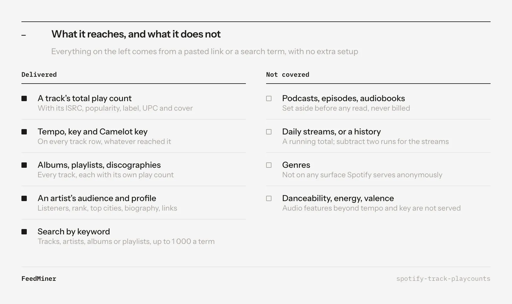Click 'Podcasts, episodes, audiobooks' title
The image size is (512, 304).
tap(344, 98)
